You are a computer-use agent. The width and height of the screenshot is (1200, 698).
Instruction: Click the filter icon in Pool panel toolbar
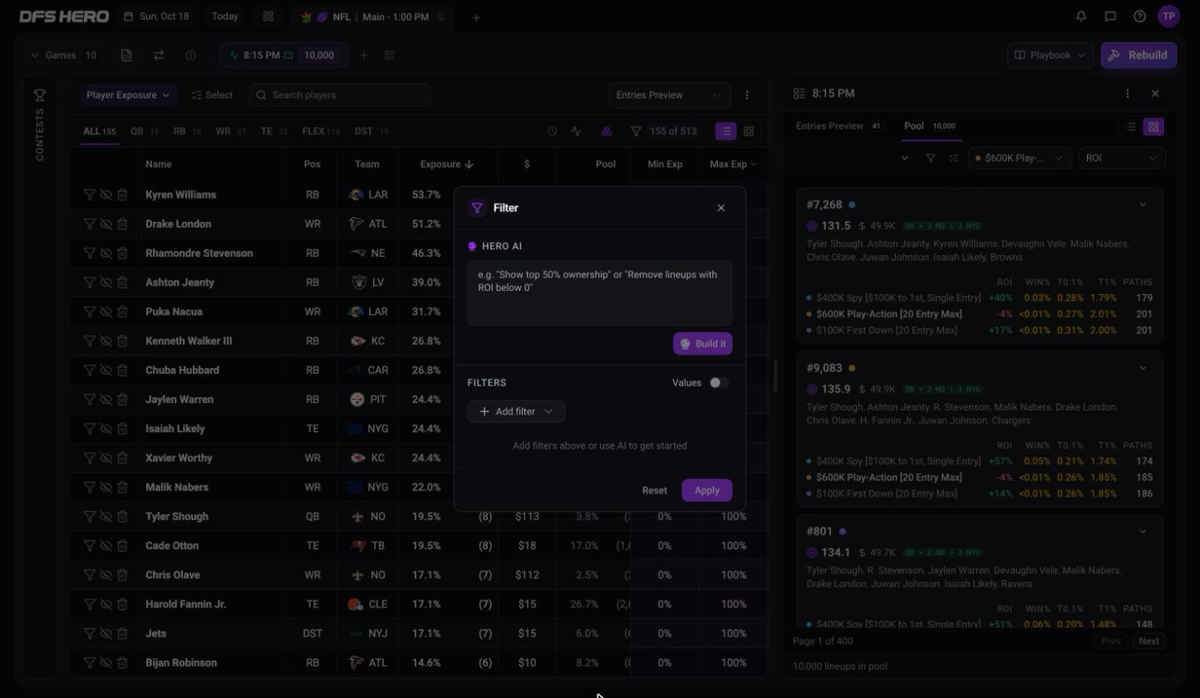[x=931, y=158]
